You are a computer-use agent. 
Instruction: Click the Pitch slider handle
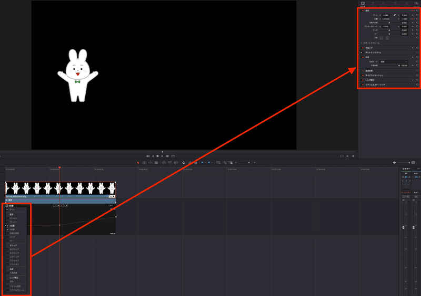click(389, 30)
